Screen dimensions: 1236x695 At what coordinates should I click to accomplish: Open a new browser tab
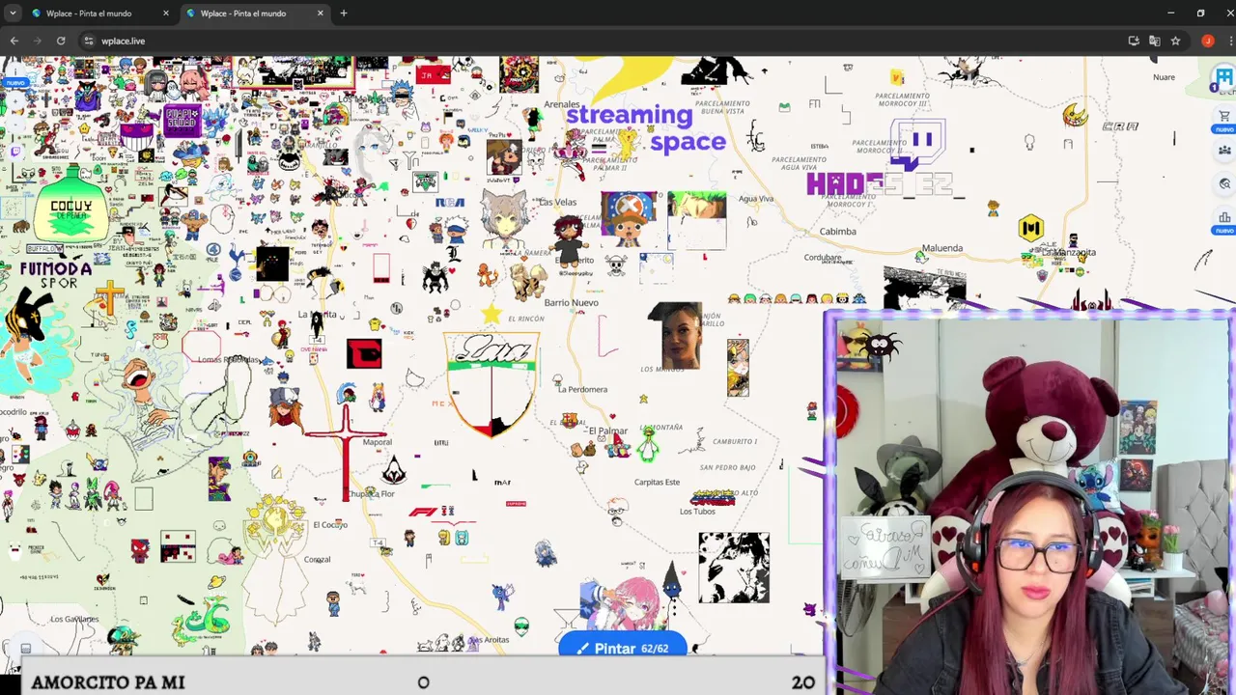pyautogui.click(x=343, y=14)
